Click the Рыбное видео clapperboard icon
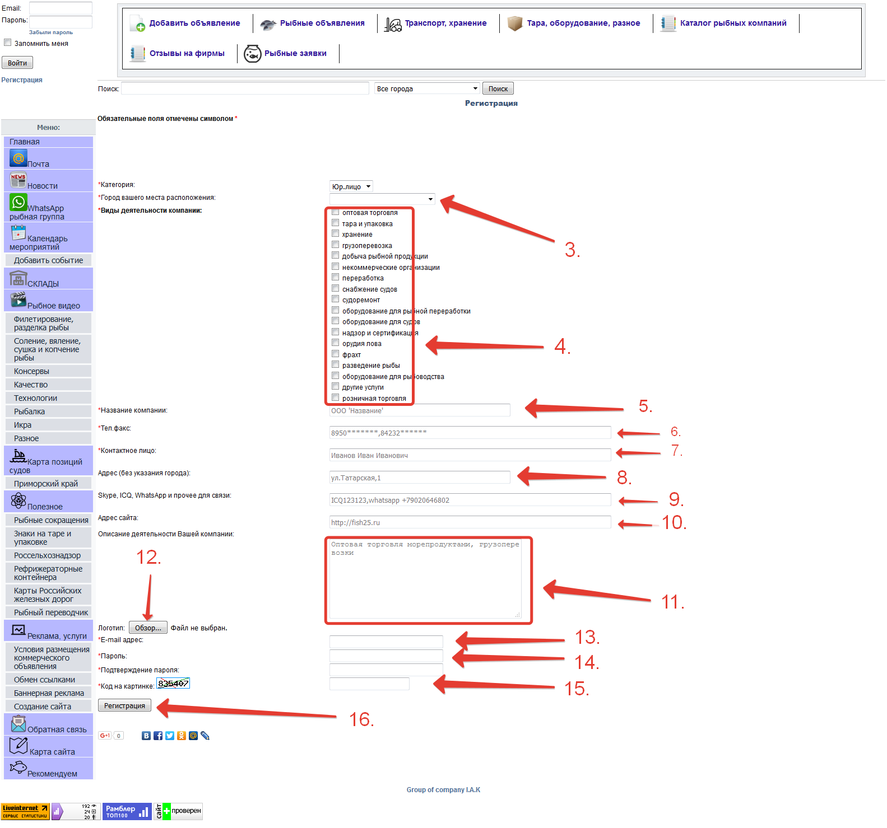The image size is (887, 828). 18,300
